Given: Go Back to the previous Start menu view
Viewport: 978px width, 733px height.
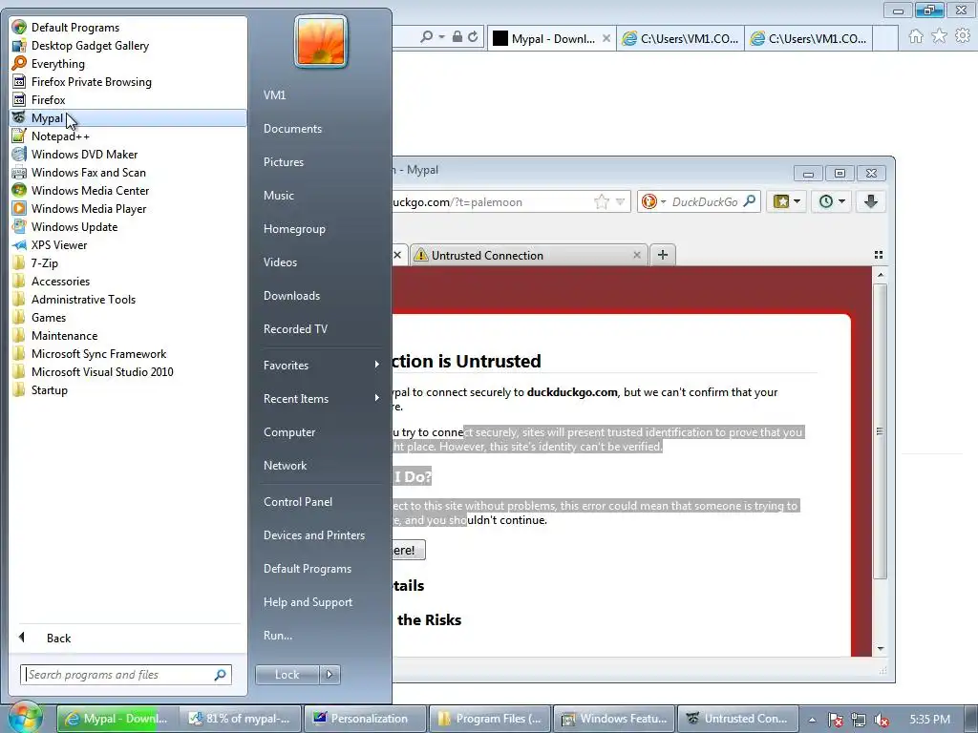Looking at the screenshot, I should coord(128,638).
